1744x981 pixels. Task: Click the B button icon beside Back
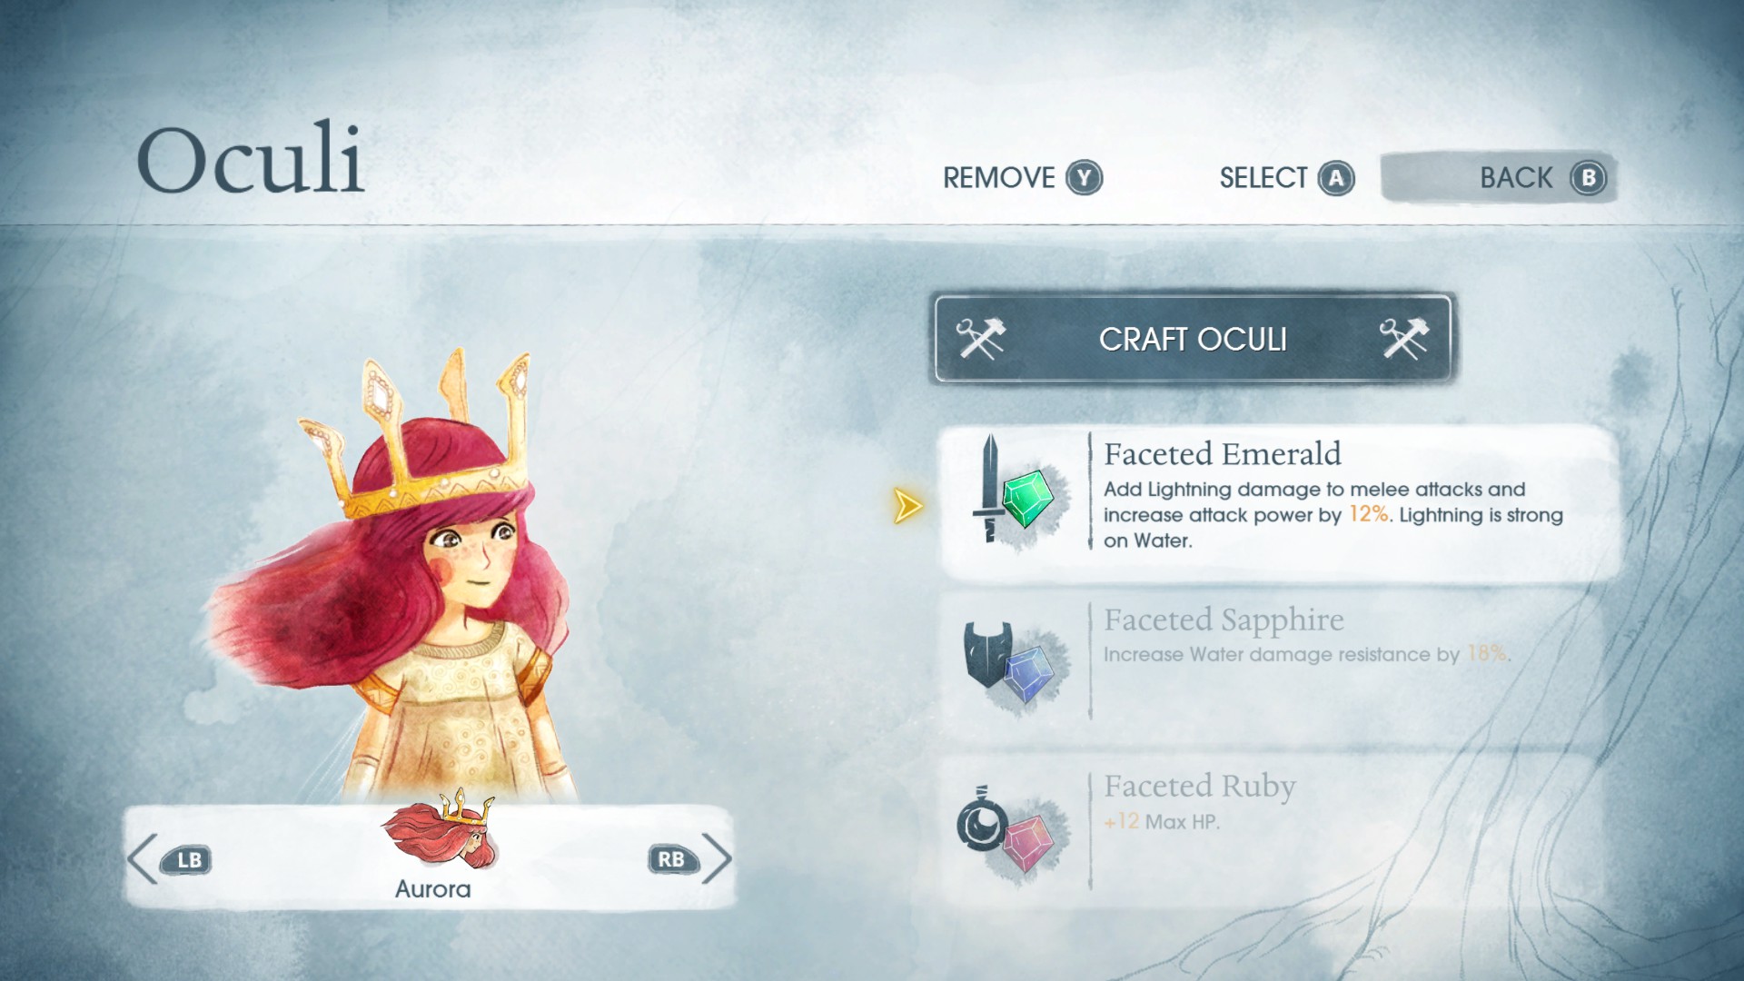point(1588,178)
